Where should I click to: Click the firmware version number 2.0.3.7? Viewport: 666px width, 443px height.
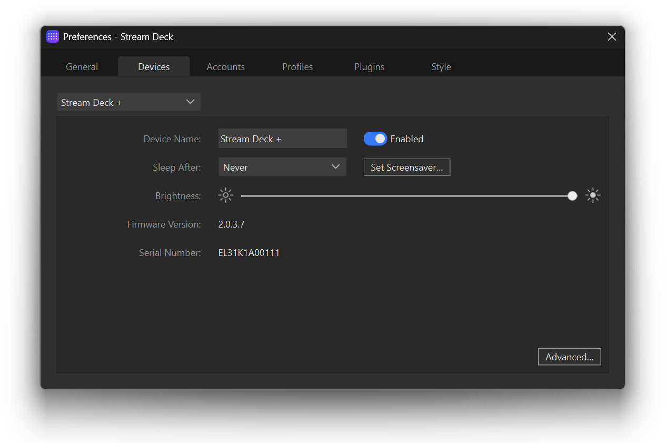click(x=231, y=224)
